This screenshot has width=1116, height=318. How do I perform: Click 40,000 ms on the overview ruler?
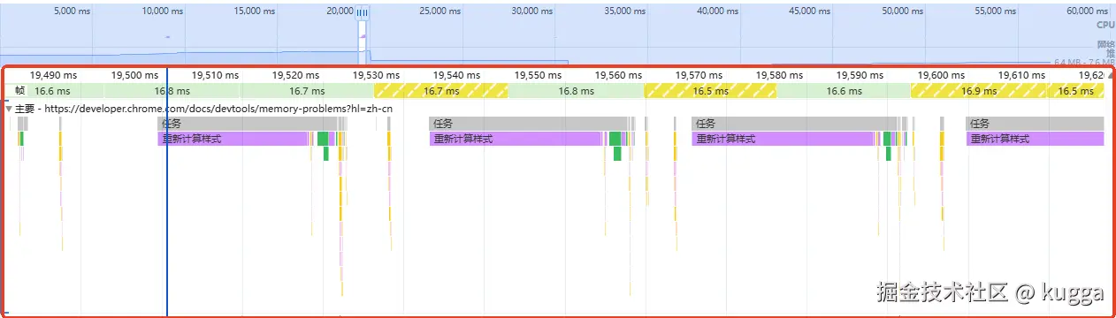(718, 11)
